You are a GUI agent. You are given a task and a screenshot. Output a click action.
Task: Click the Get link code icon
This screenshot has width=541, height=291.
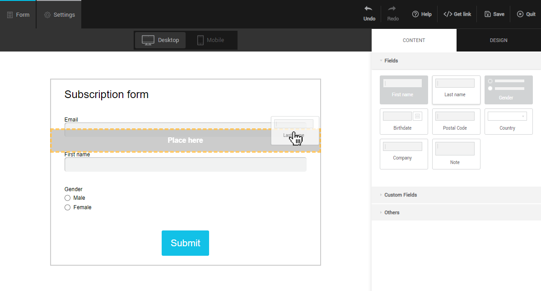(x=448, y=14)
